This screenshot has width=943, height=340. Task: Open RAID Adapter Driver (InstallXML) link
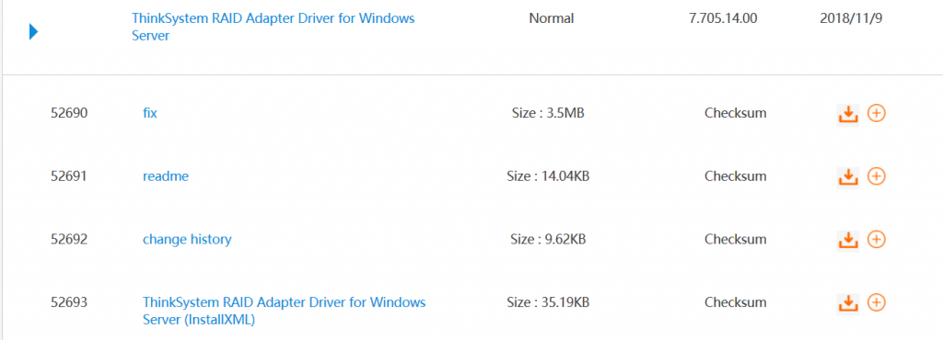284,311
